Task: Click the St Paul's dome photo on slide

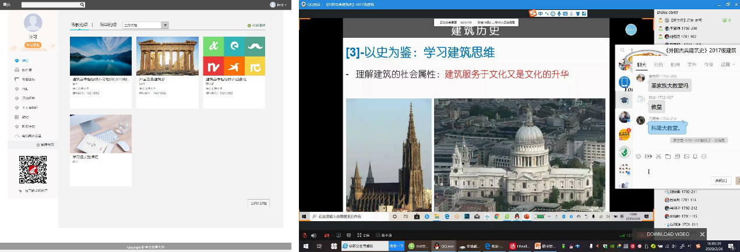Action: [x=520, y=155]
